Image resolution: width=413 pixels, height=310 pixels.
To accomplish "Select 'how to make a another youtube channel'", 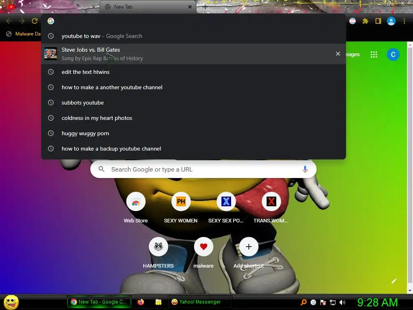I will (x=194, y=87).
